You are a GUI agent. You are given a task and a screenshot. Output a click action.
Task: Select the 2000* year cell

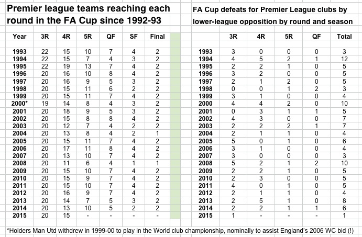point(19,104)
